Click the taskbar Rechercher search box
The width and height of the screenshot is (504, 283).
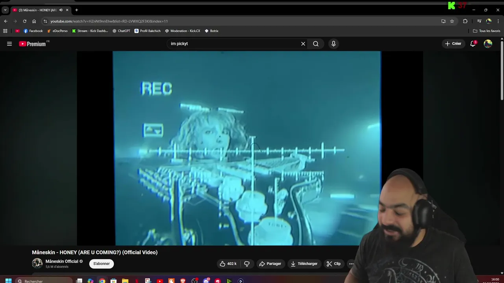44,281
